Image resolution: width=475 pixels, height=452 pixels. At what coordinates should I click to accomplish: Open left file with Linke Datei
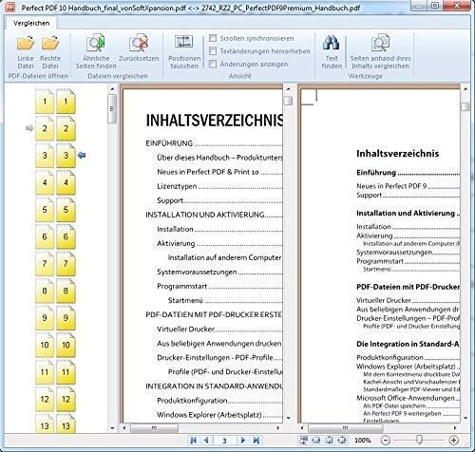(x=26, y=52)
